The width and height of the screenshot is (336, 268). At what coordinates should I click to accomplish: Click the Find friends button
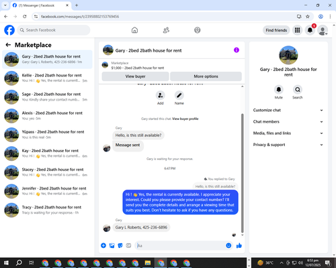276,30
